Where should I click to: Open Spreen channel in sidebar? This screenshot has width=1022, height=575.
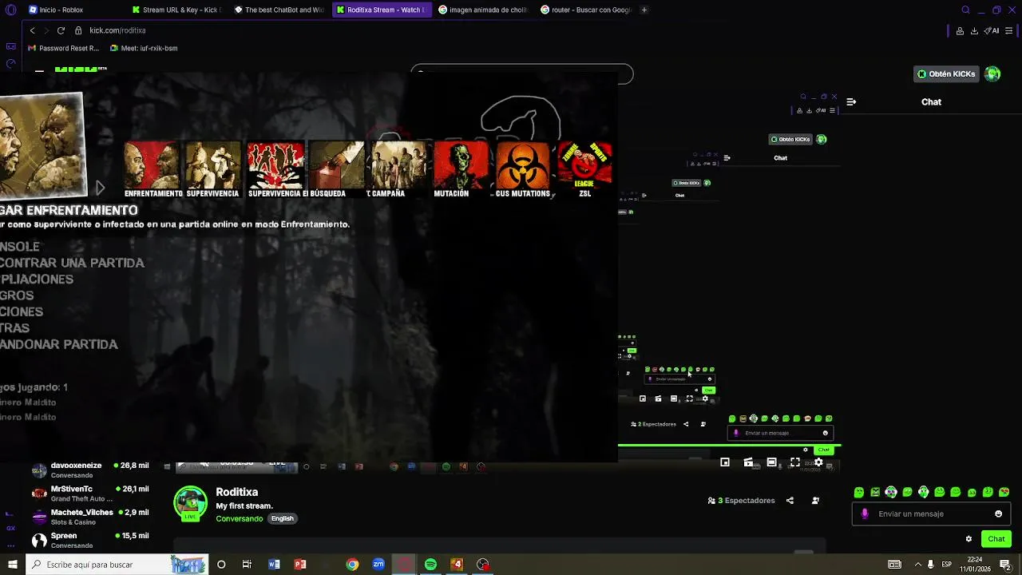(x=89, y=540)
